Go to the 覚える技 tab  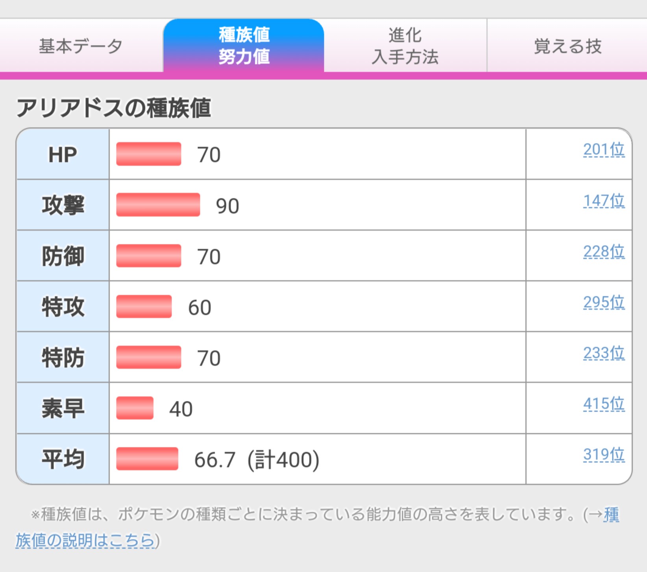(x=568, y=46)
